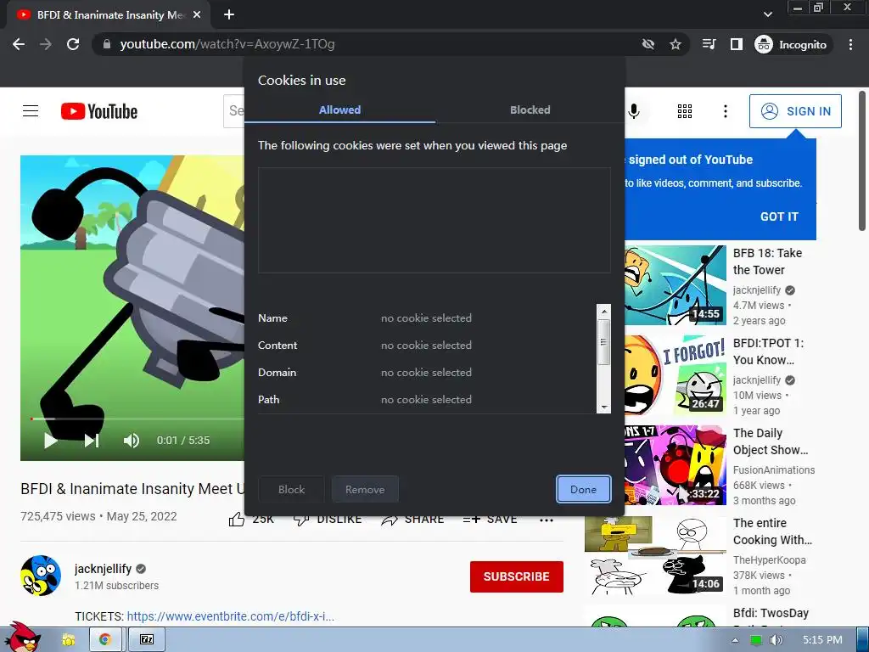
Task: Open the Bfdi: TwosDay video title
Action: (771, 613)
